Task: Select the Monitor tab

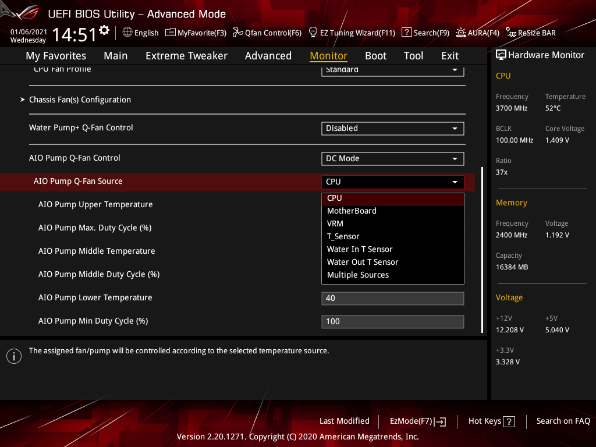Action: point(328,56)
